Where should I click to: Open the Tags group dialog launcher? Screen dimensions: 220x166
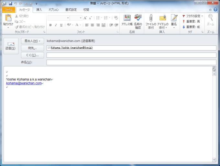(202, 32)
